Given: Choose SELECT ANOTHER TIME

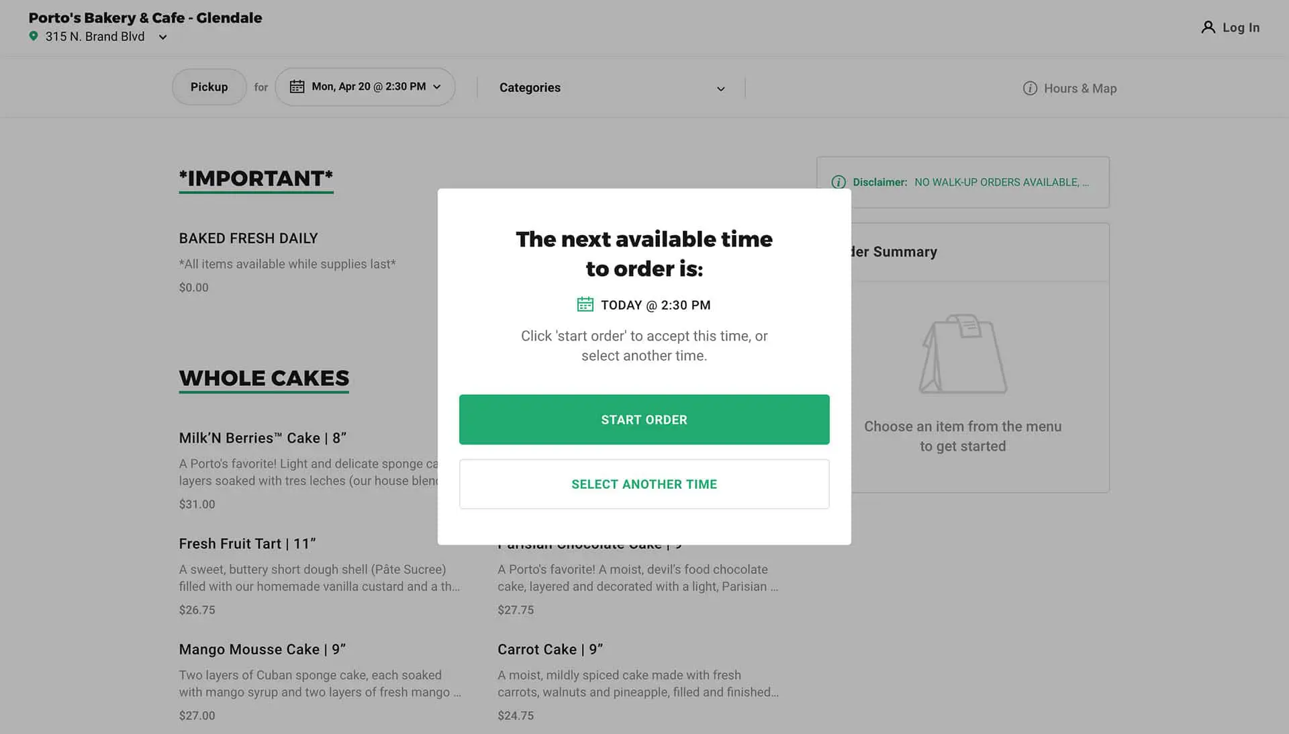Looking at the screenshot, I should pyautogui.click(x=644, y=484).
